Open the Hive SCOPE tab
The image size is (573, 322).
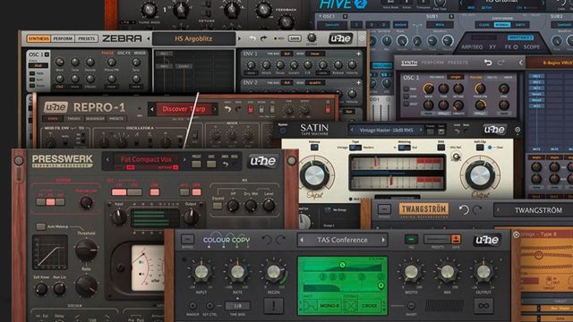[532, 47]
